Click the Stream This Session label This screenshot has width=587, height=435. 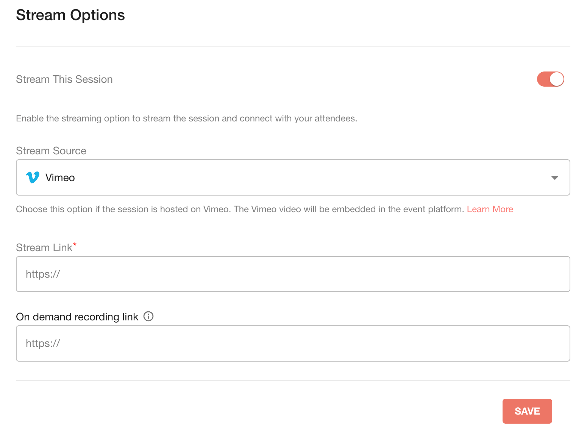coord(64,79)
